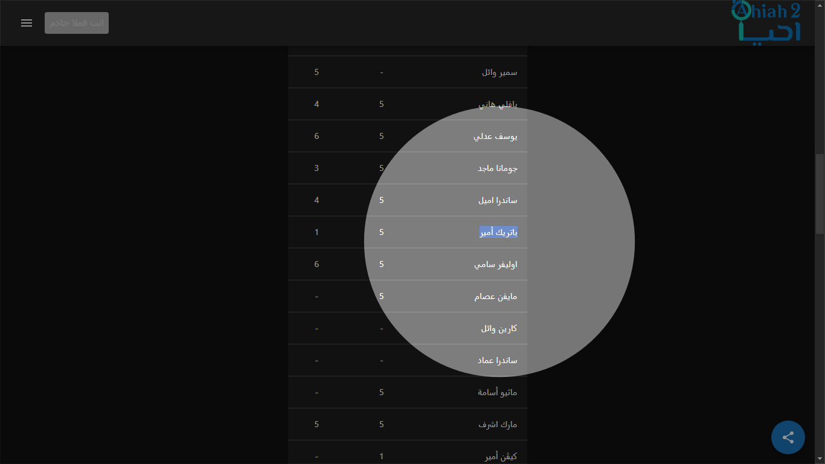
Task: Click the name جومانا ماجد
Action: [x=498, y=169]
